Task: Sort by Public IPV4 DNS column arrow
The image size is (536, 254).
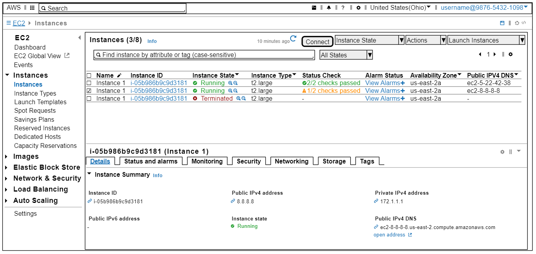Action: [x=516, y=75]
